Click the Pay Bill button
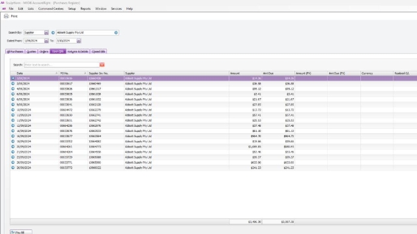 pyautogui.click(x=21, y=232)
